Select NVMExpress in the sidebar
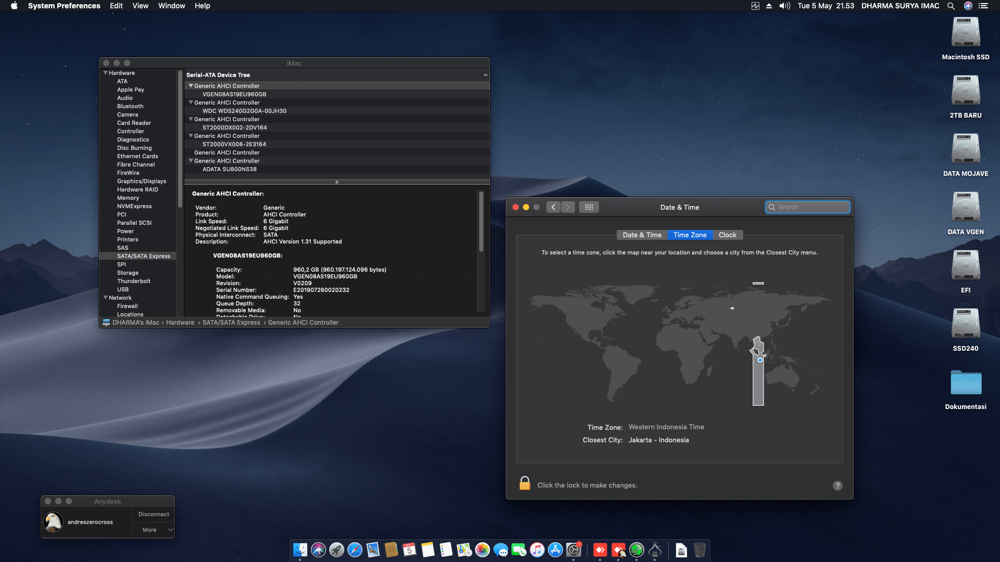1000x562 pixels. point(134,206)
